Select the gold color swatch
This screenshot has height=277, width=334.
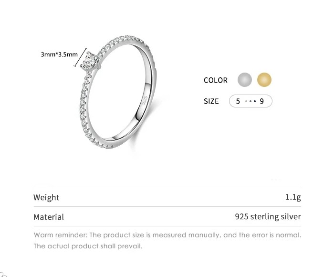264,80
